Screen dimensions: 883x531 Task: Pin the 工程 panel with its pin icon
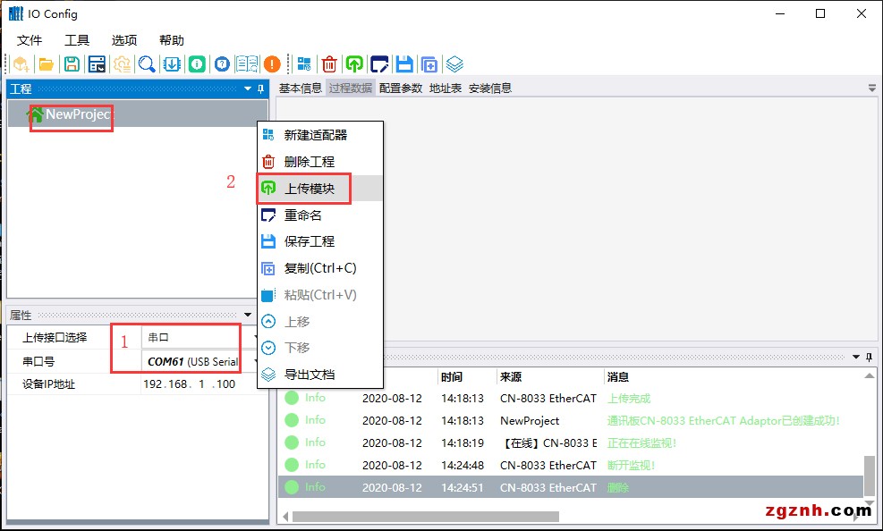pos(261,88)
